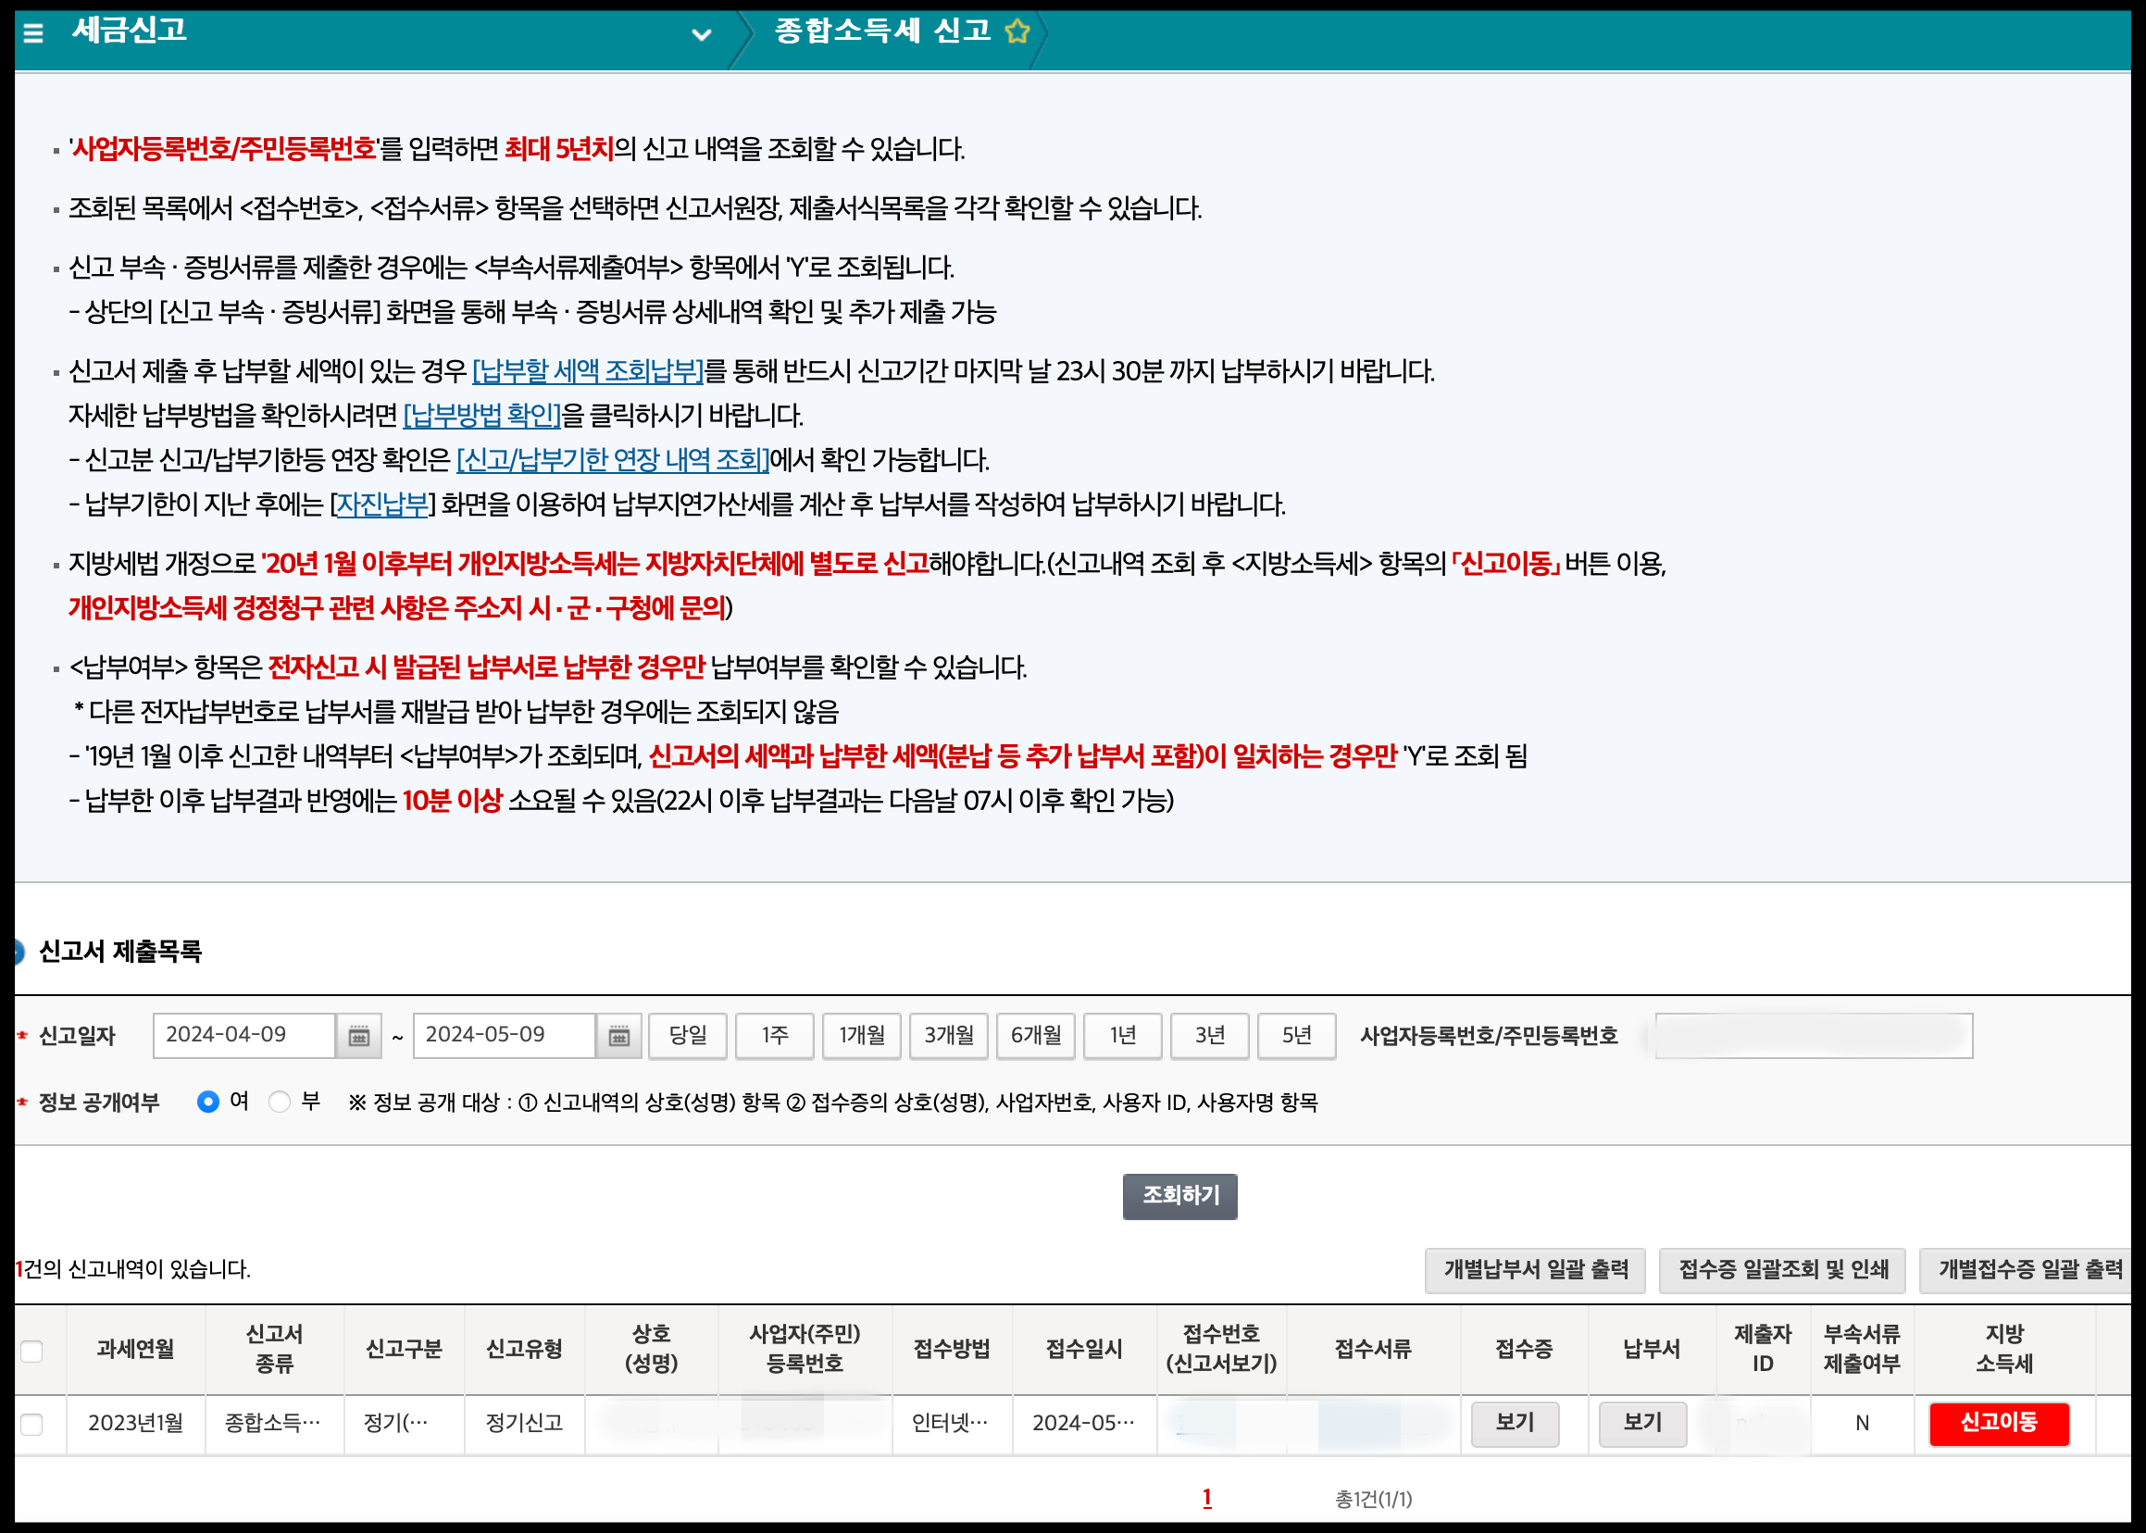Screen dimensions: 2146x1533
Task: Toggle the favorite star next to 종합소득세 신고
Action: coord(1017,31)
